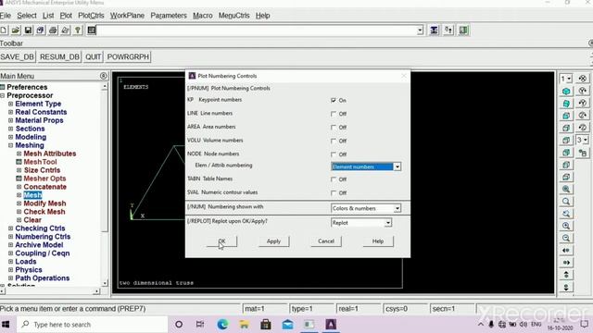
Task: Click the Raise Hidden icon left of the command box
Action: pyautogui.click(x=92, y=31)
